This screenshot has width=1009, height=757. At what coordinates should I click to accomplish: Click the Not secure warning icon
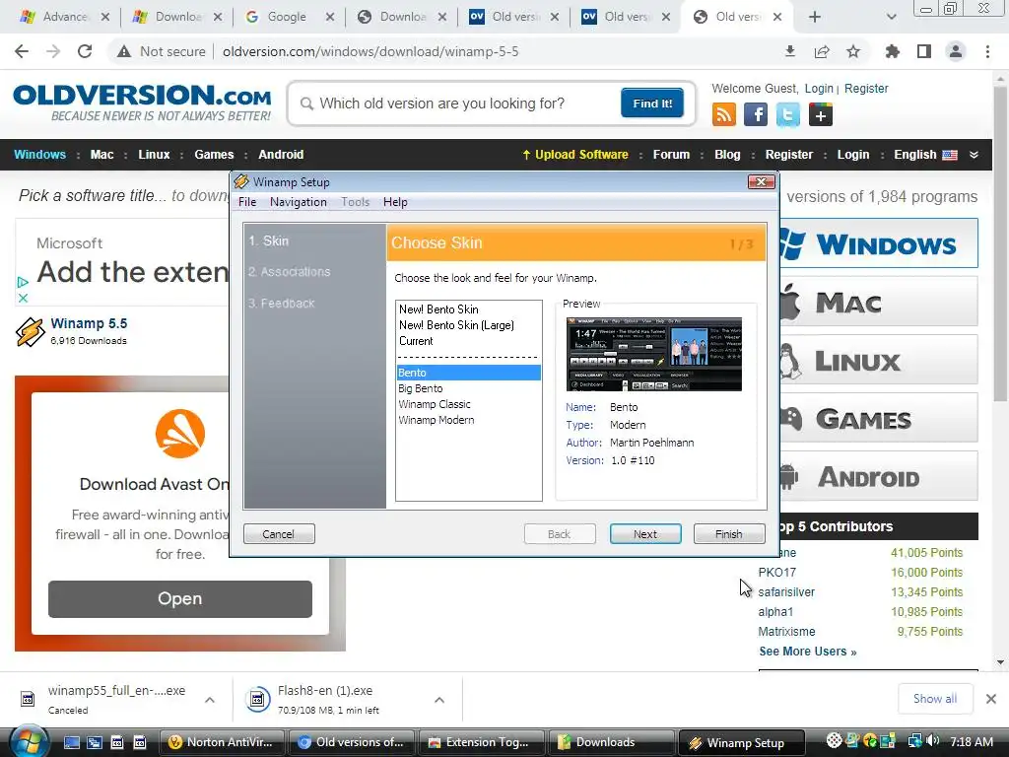[124, 51]
